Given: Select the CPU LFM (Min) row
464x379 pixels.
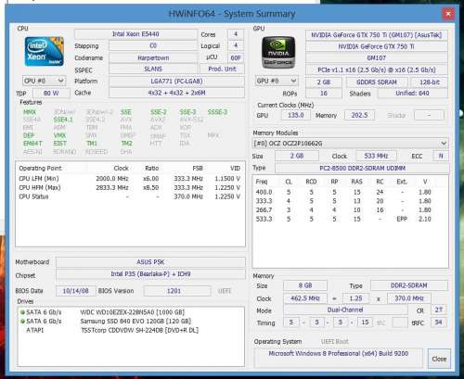Looking at the screenshot, I should tap(130, 179).
